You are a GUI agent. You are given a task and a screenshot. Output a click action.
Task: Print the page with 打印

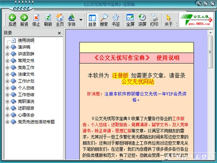click(x=154, y=20)
